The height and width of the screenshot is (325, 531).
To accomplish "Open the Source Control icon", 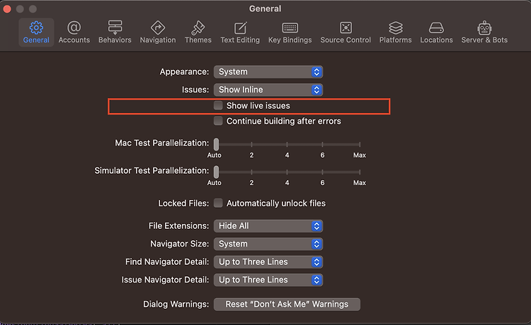I will pyautogui.click(x=346, y=28).
